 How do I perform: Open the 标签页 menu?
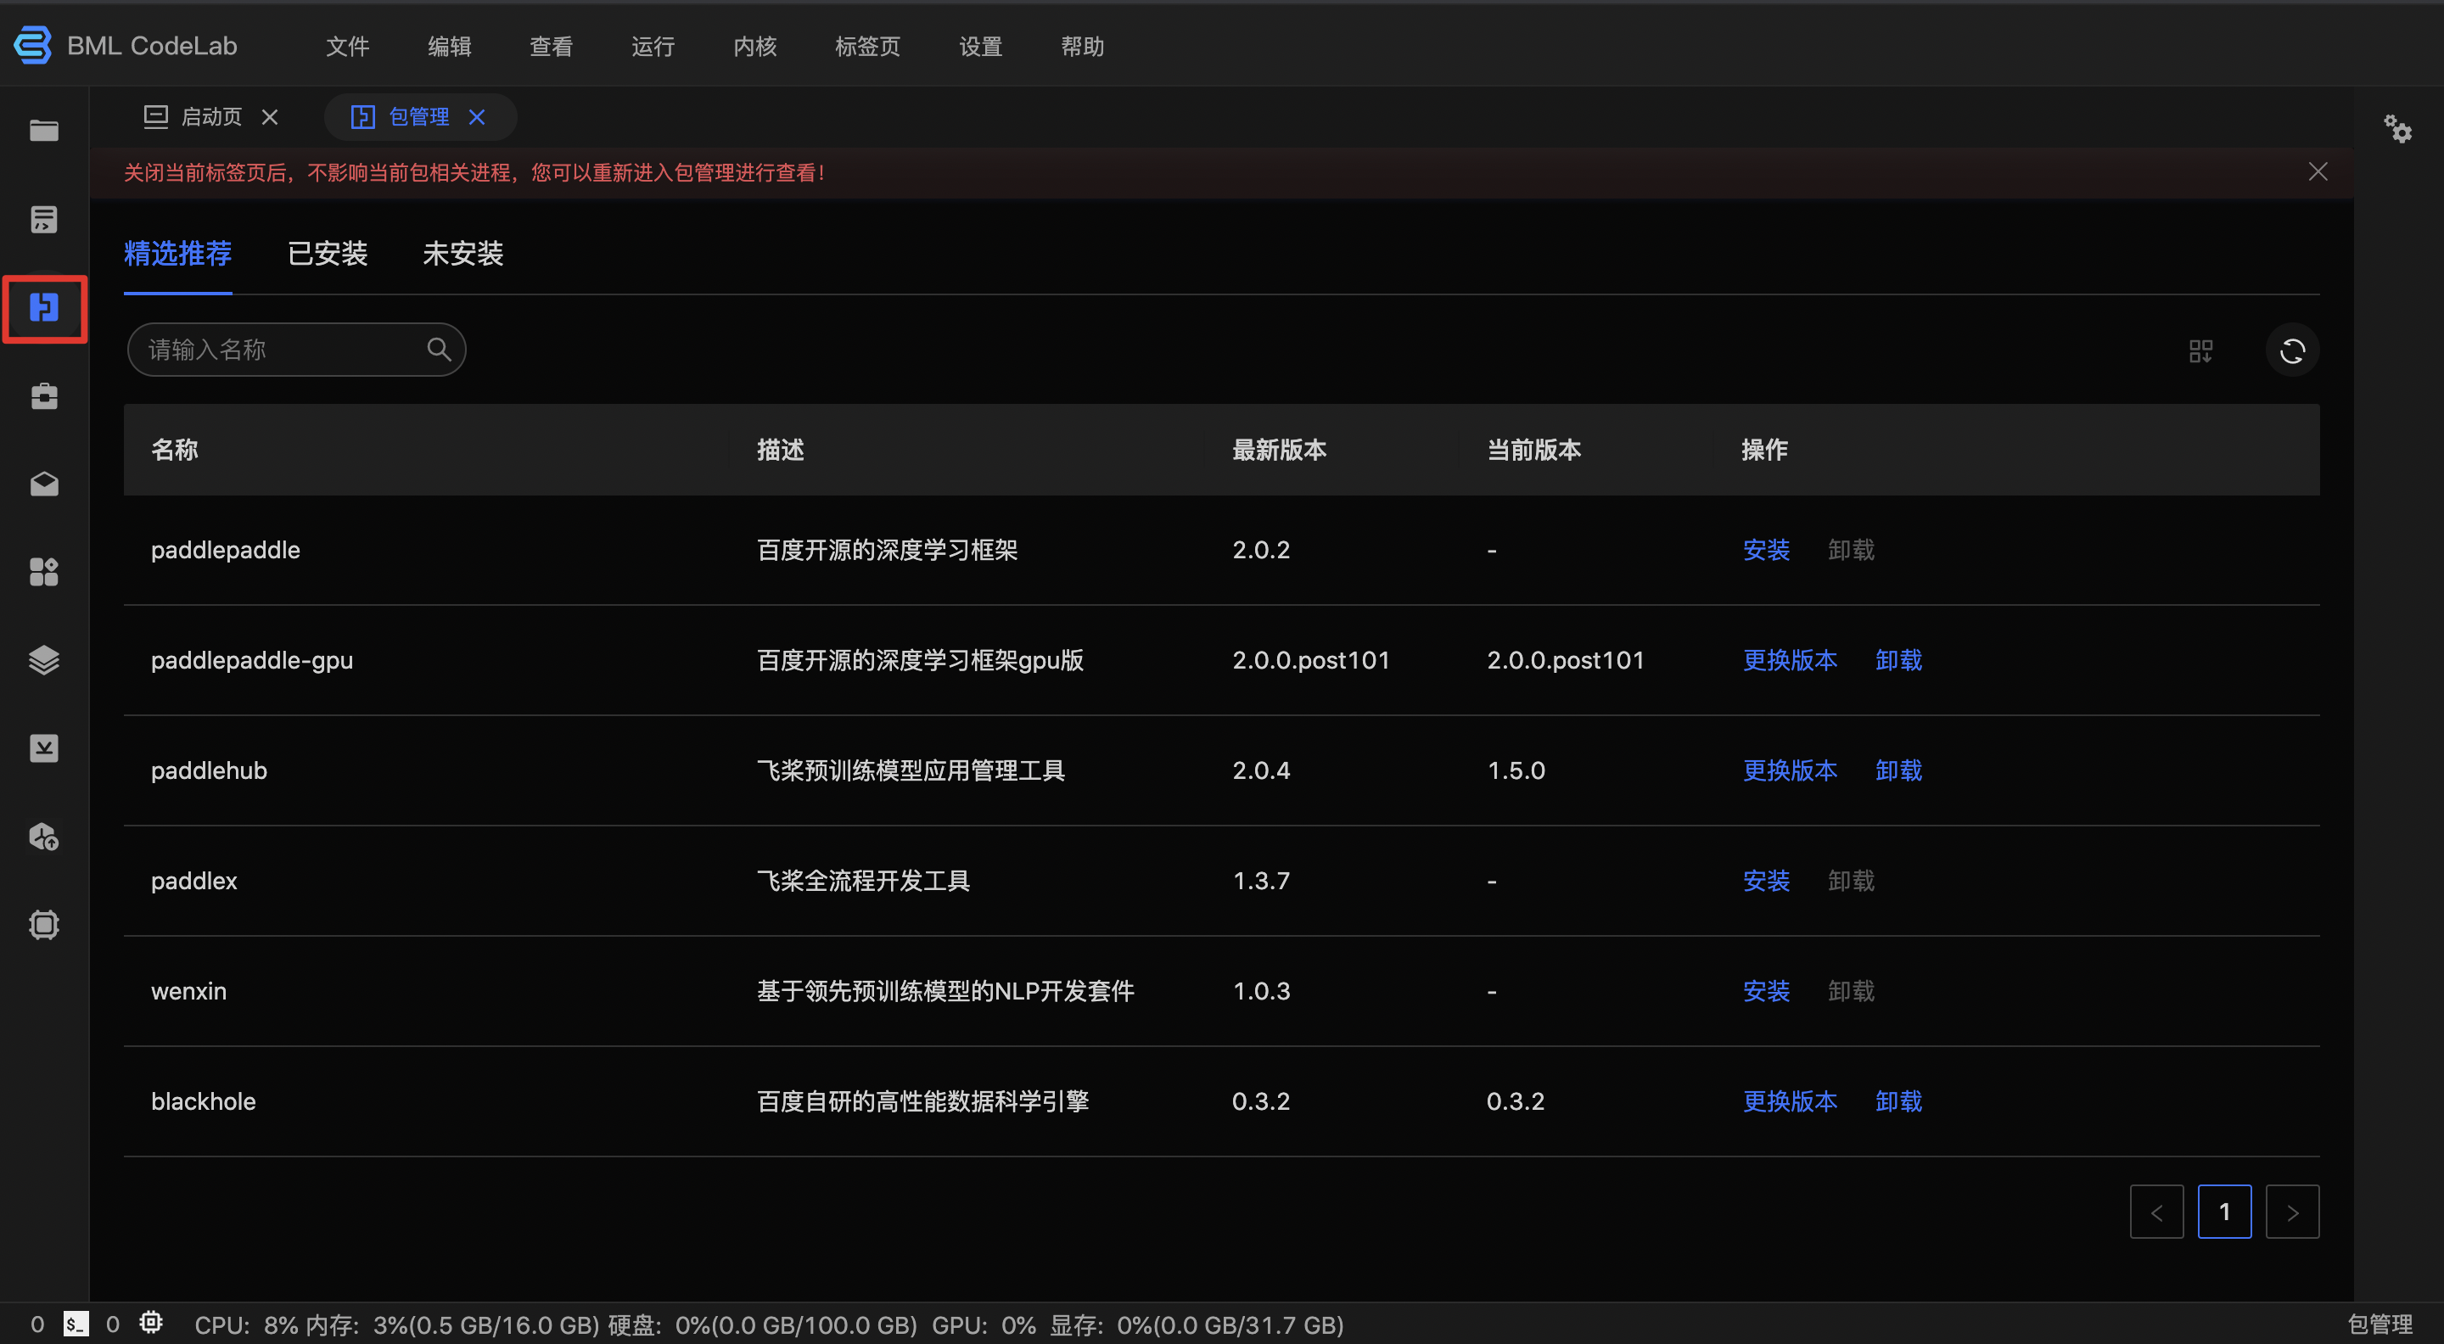867,47
